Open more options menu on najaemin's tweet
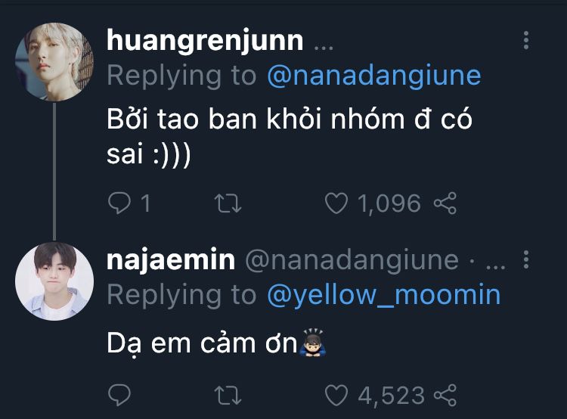 click(527, 261)
